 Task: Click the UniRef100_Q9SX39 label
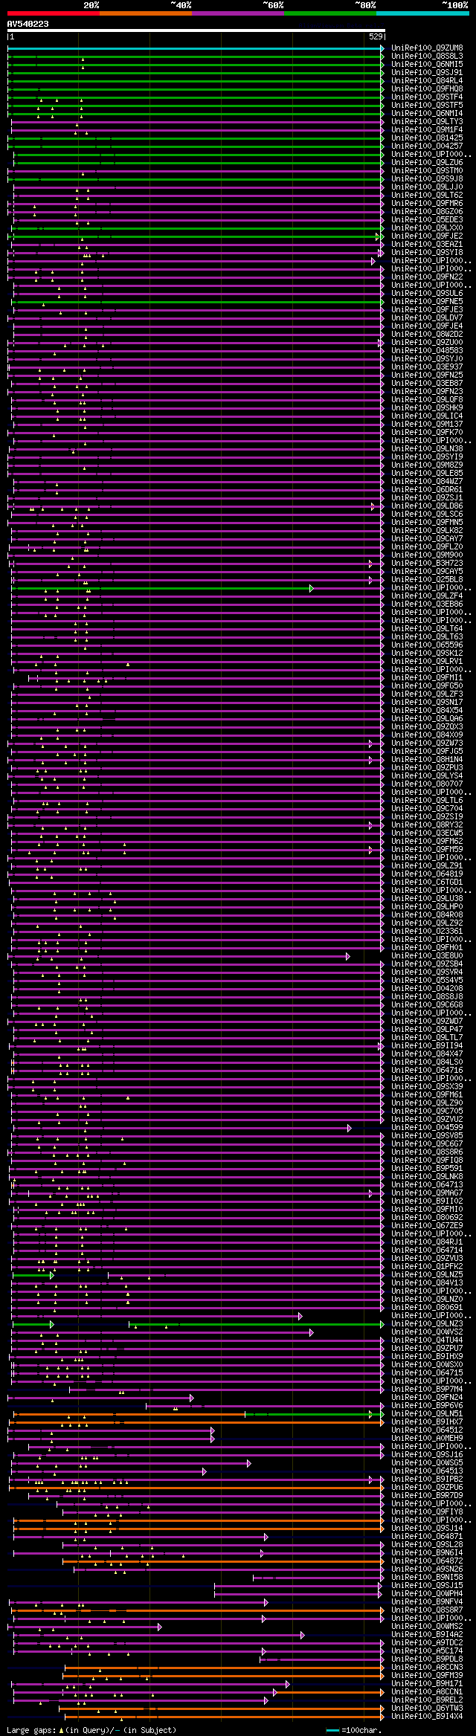427,1087
